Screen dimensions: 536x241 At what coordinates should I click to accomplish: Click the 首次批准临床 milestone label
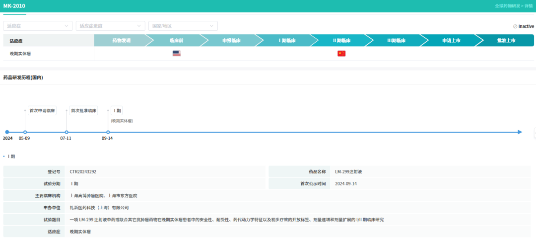tap(83, 111)
